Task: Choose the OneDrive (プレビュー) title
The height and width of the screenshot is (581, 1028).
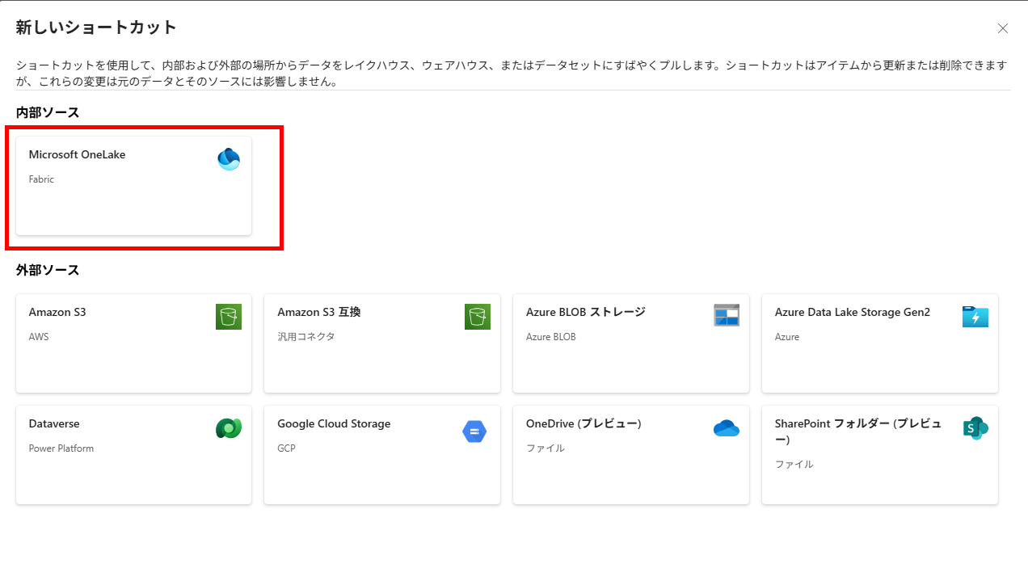Action: coord(584,423)
